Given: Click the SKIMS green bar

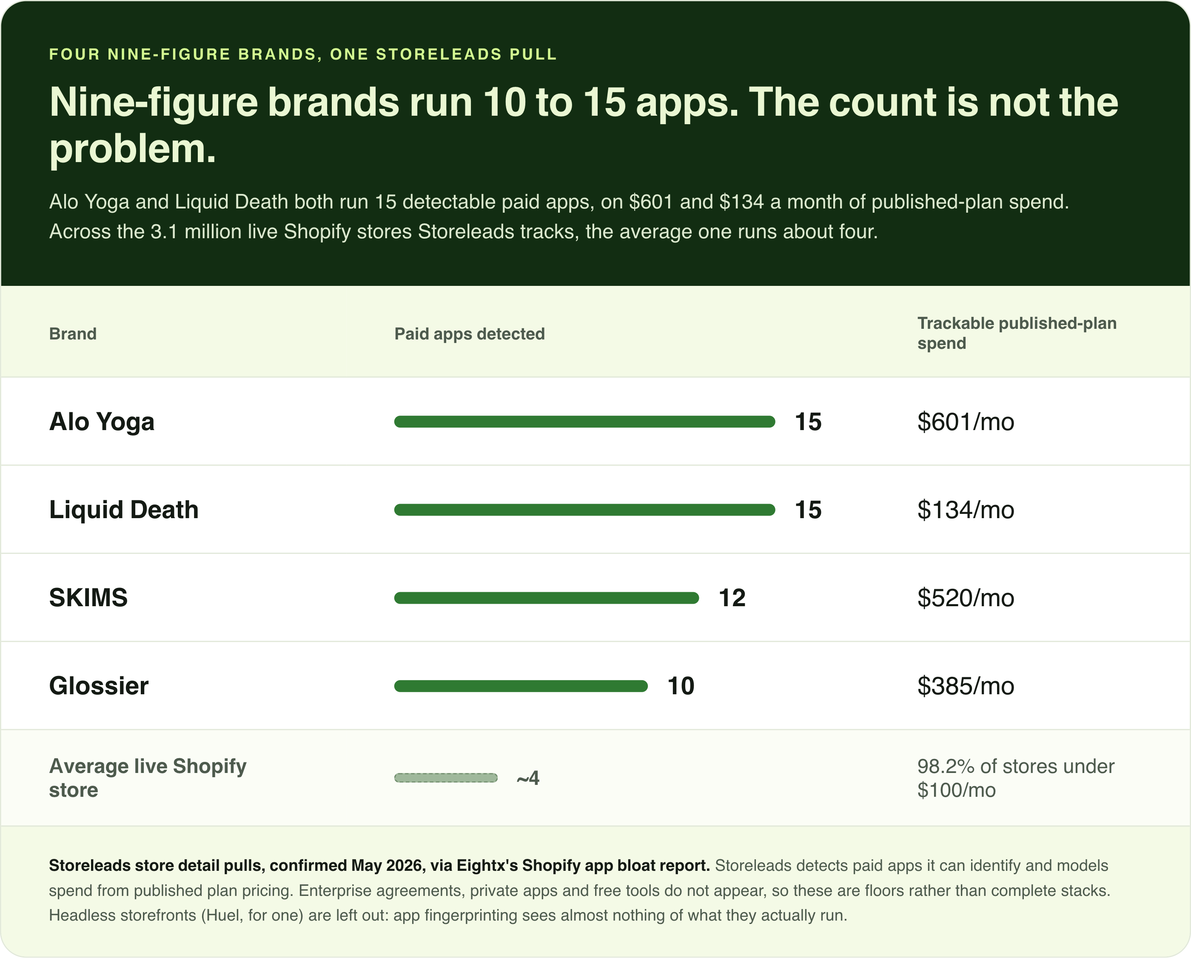Looking at the screenshot, I should point(546,598).
